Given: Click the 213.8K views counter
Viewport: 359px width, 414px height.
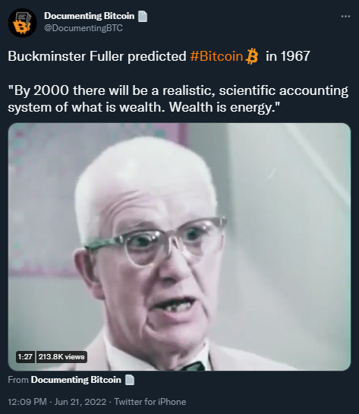Looking at the screenshot, I should click(61, 357).
